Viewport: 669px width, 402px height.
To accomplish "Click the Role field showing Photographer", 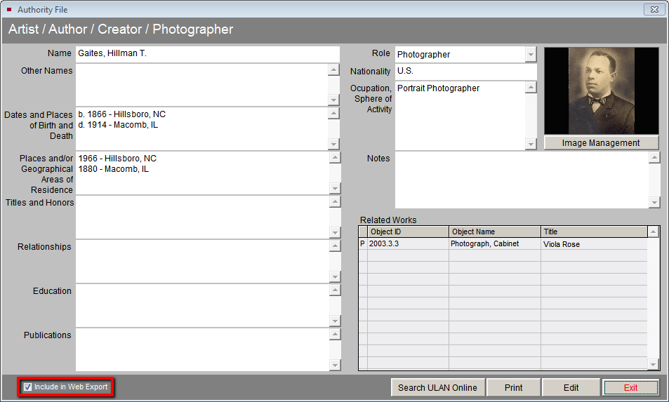I will pos(461,55).
